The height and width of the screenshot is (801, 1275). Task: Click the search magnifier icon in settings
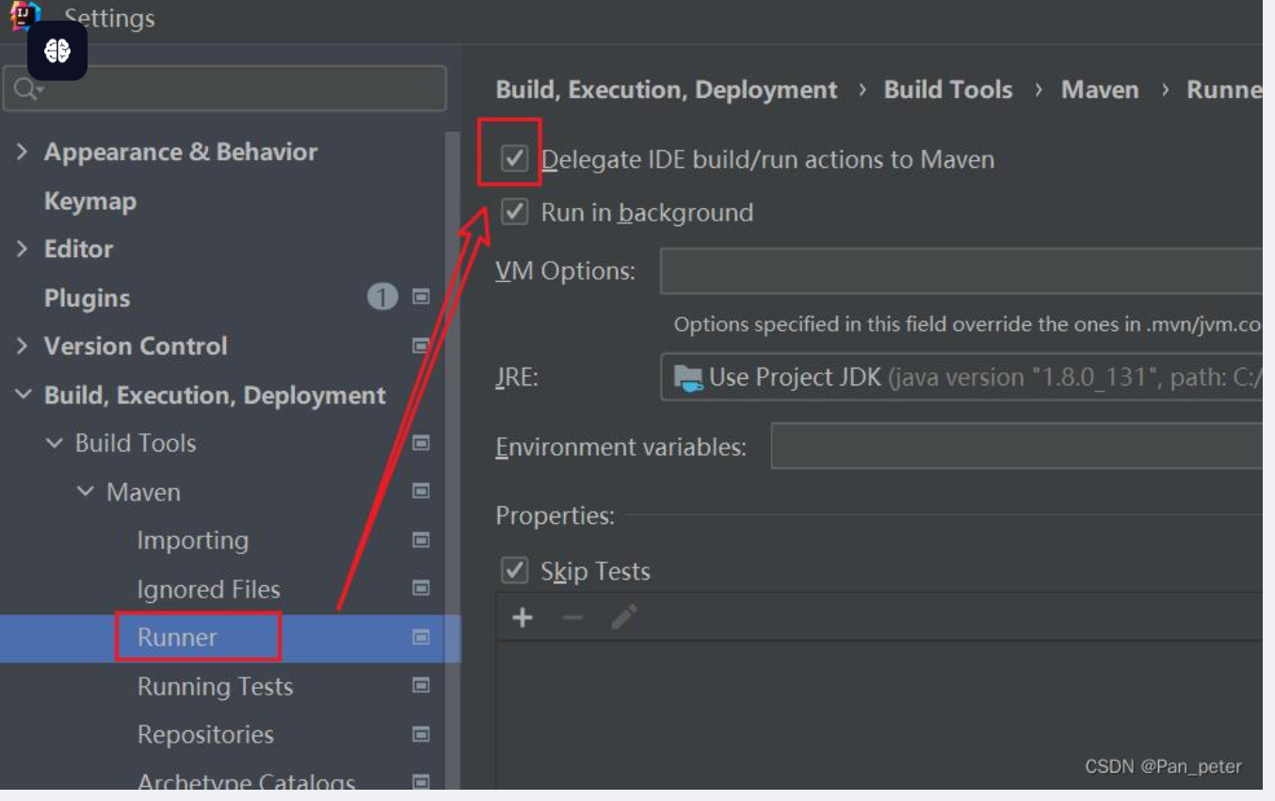pos(24,89)
